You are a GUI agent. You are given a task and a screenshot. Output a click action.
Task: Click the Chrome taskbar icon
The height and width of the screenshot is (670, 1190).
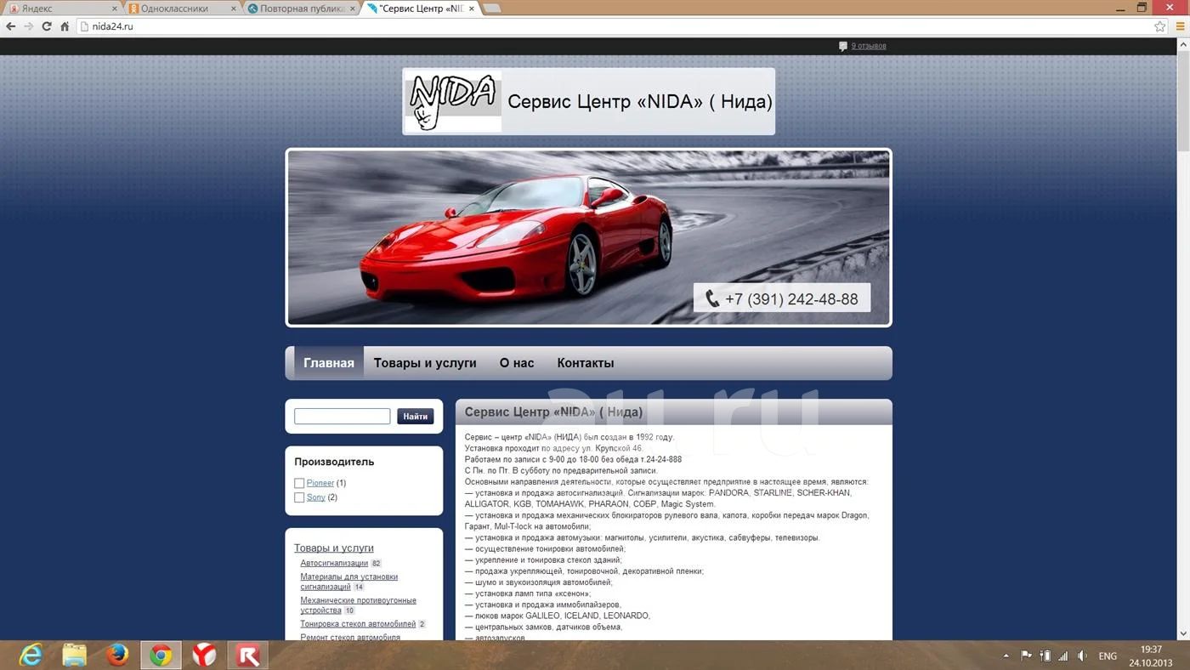[x=161, y=655]
